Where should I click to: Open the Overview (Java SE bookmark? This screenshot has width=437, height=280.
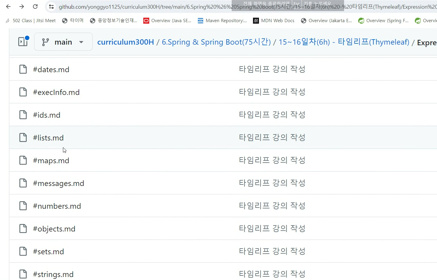tap(167, 21)
